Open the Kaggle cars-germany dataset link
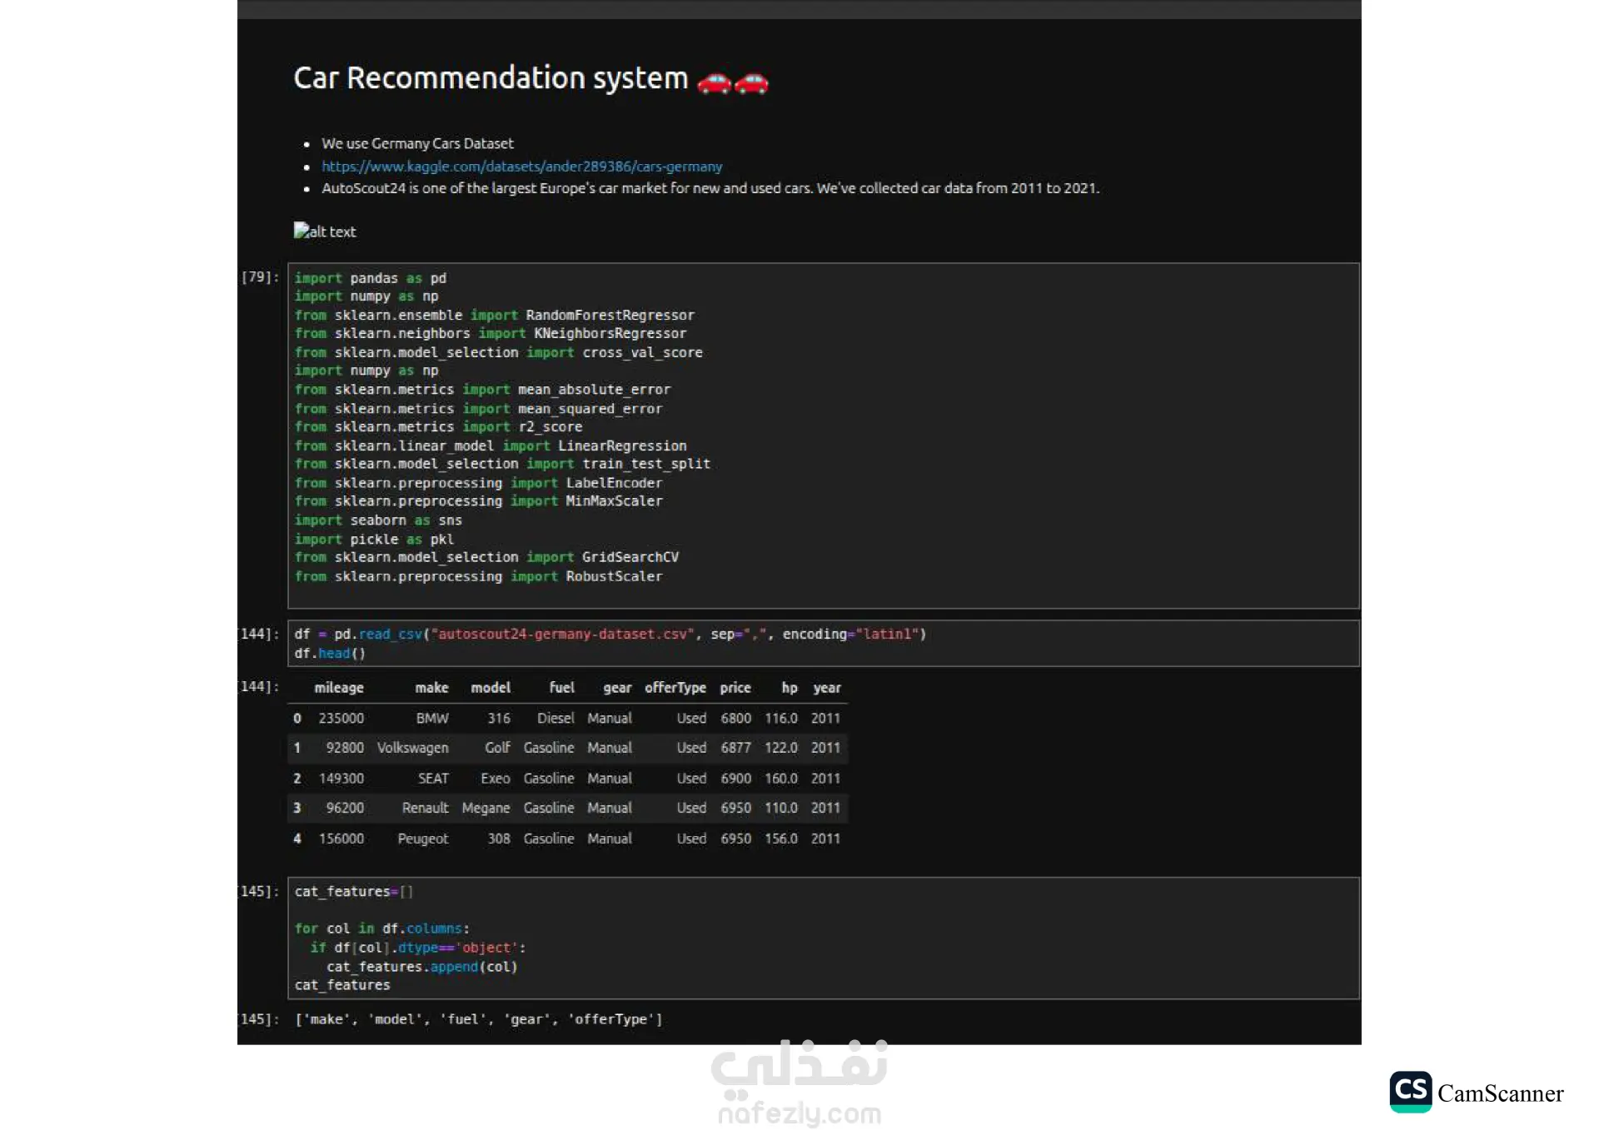This screenshot has width=1599, height=1130. tap(521, 167)
